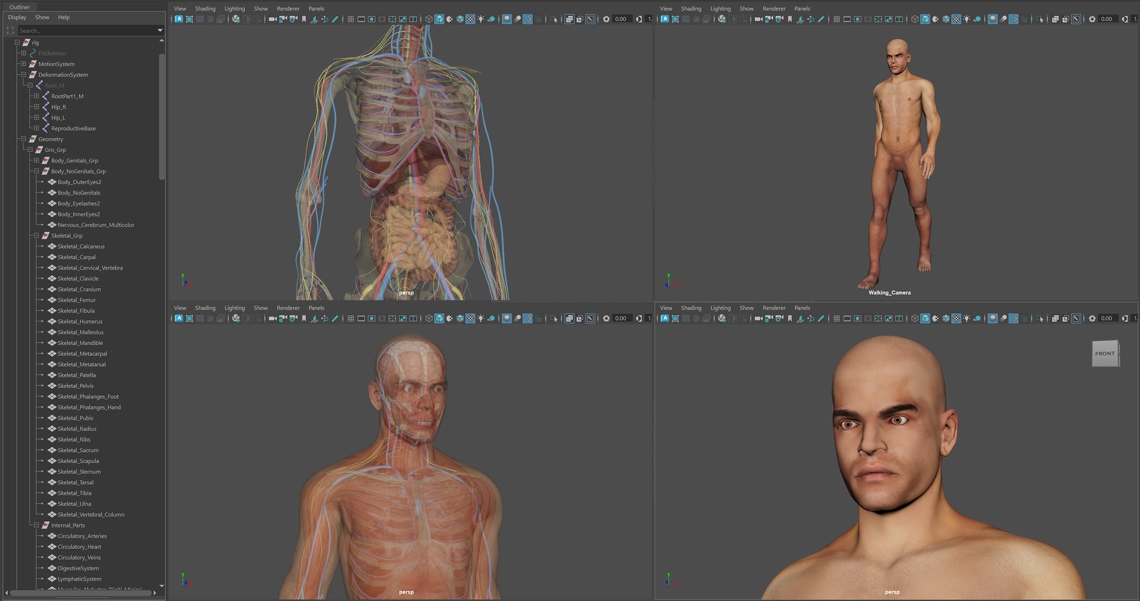Select Skeletal_Femur in the Outliner
The image size is (1140, 601).
(77, 300)
